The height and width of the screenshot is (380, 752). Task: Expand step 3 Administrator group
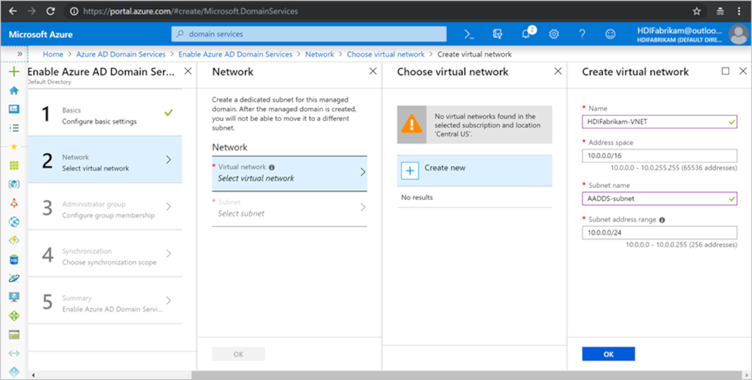point(105,209)
